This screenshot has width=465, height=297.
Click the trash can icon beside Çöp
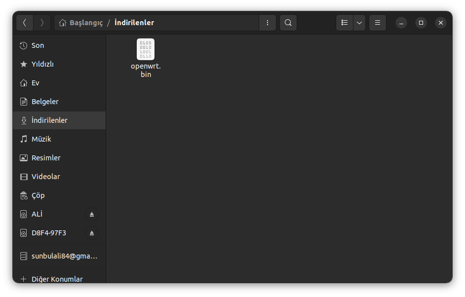point(23,195)
